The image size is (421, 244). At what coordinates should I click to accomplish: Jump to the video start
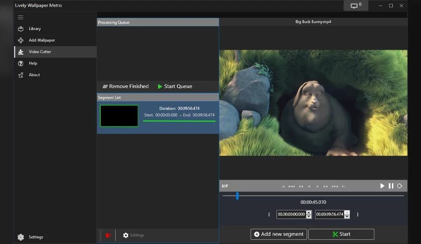coord(284,187)
